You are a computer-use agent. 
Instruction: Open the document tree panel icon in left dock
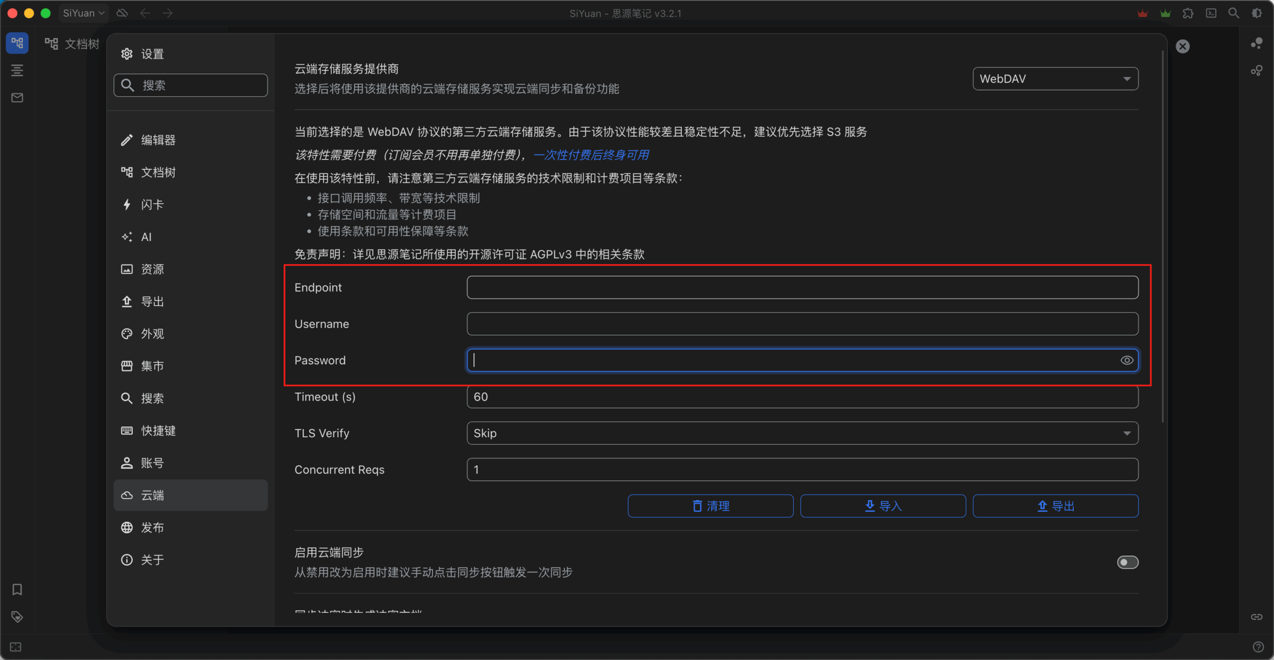click(x=17, y=43)
